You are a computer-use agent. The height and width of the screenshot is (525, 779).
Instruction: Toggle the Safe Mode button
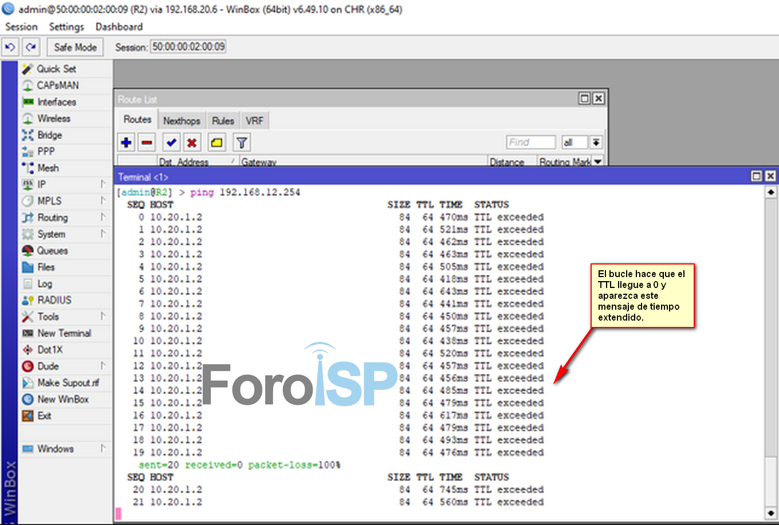pyautogui.click(x=75, y=48)
